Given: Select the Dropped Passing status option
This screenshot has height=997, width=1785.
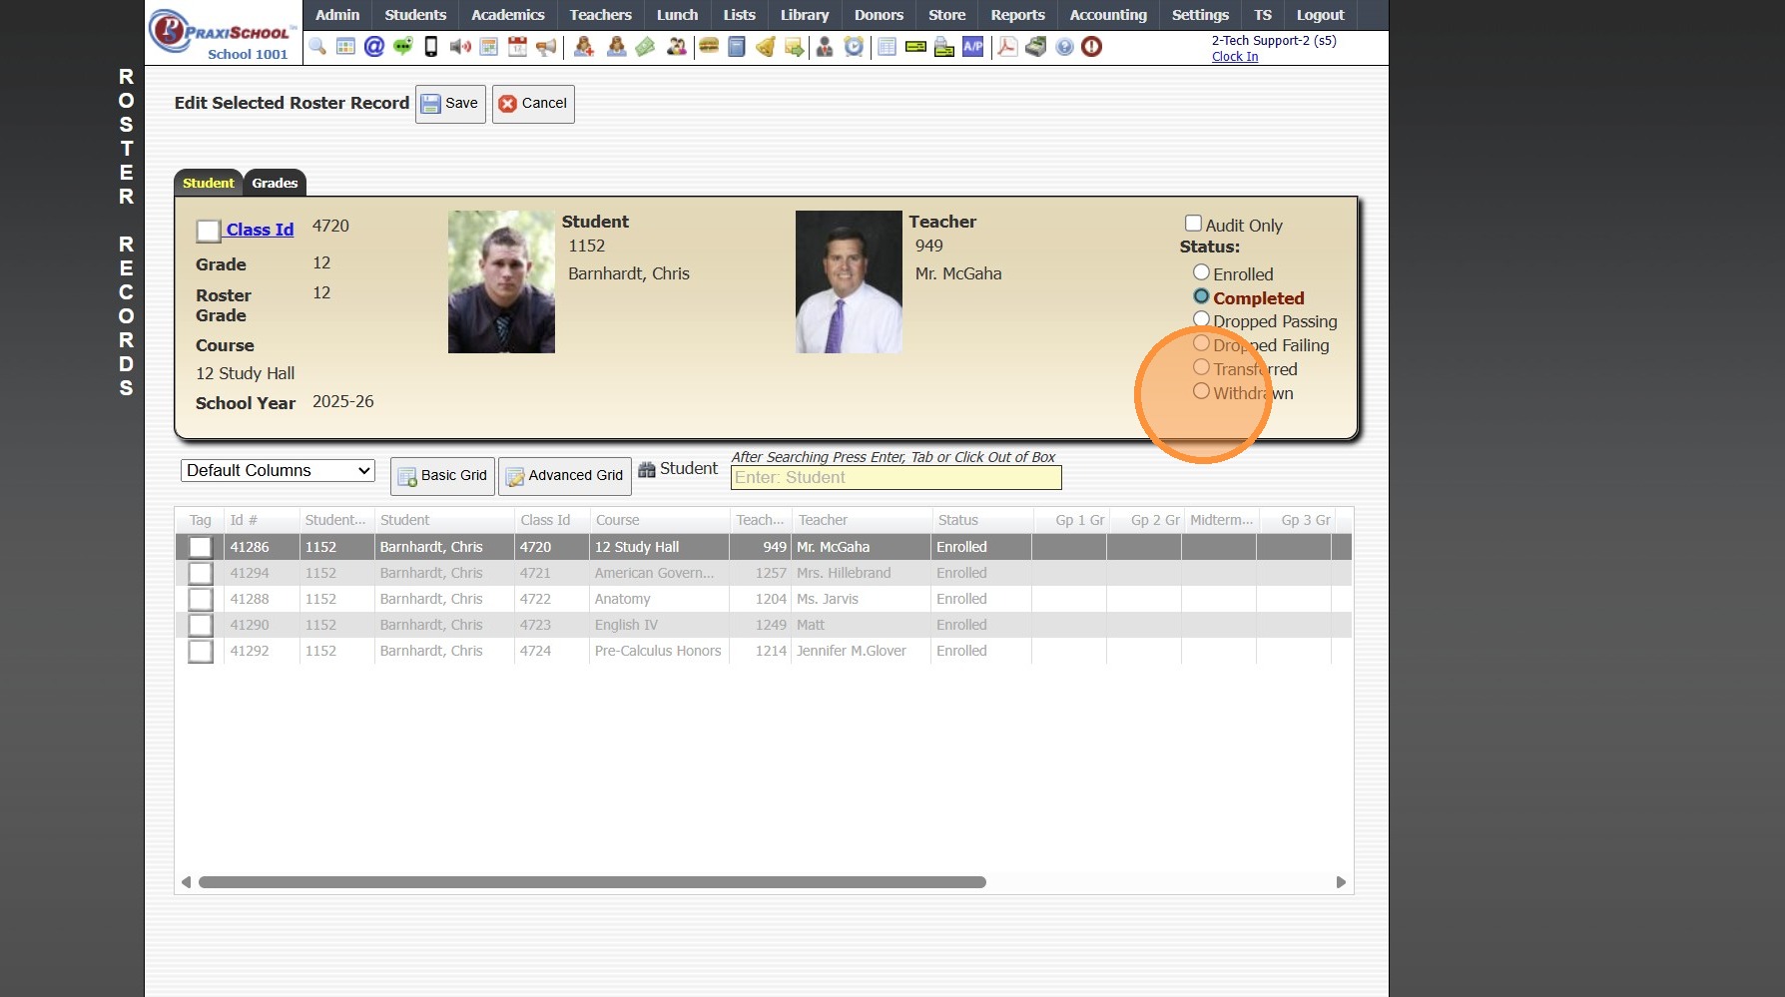Looking at the screenshot, I should tap(1201, 319).
